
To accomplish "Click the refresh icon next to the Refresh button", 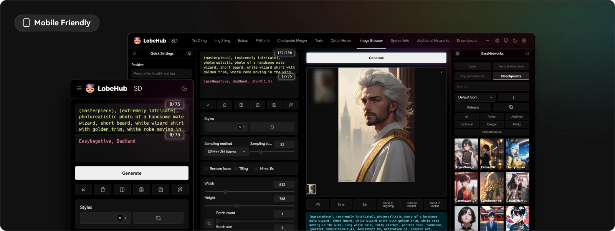I will point(511,107).
